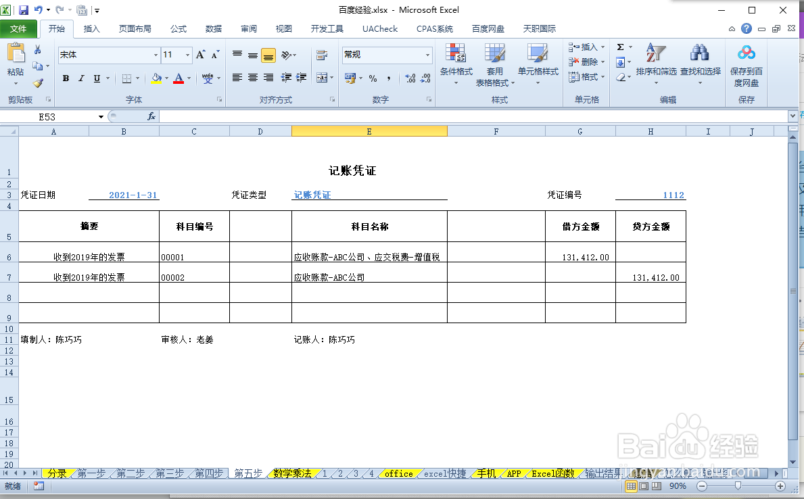
Task: Open the 第一步 worksheet tab
Action: [91, 473]
